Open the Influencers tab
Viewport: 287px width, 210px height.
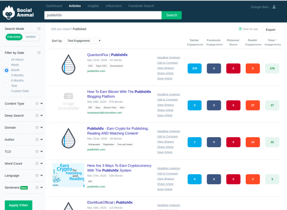tap(113, 6)
